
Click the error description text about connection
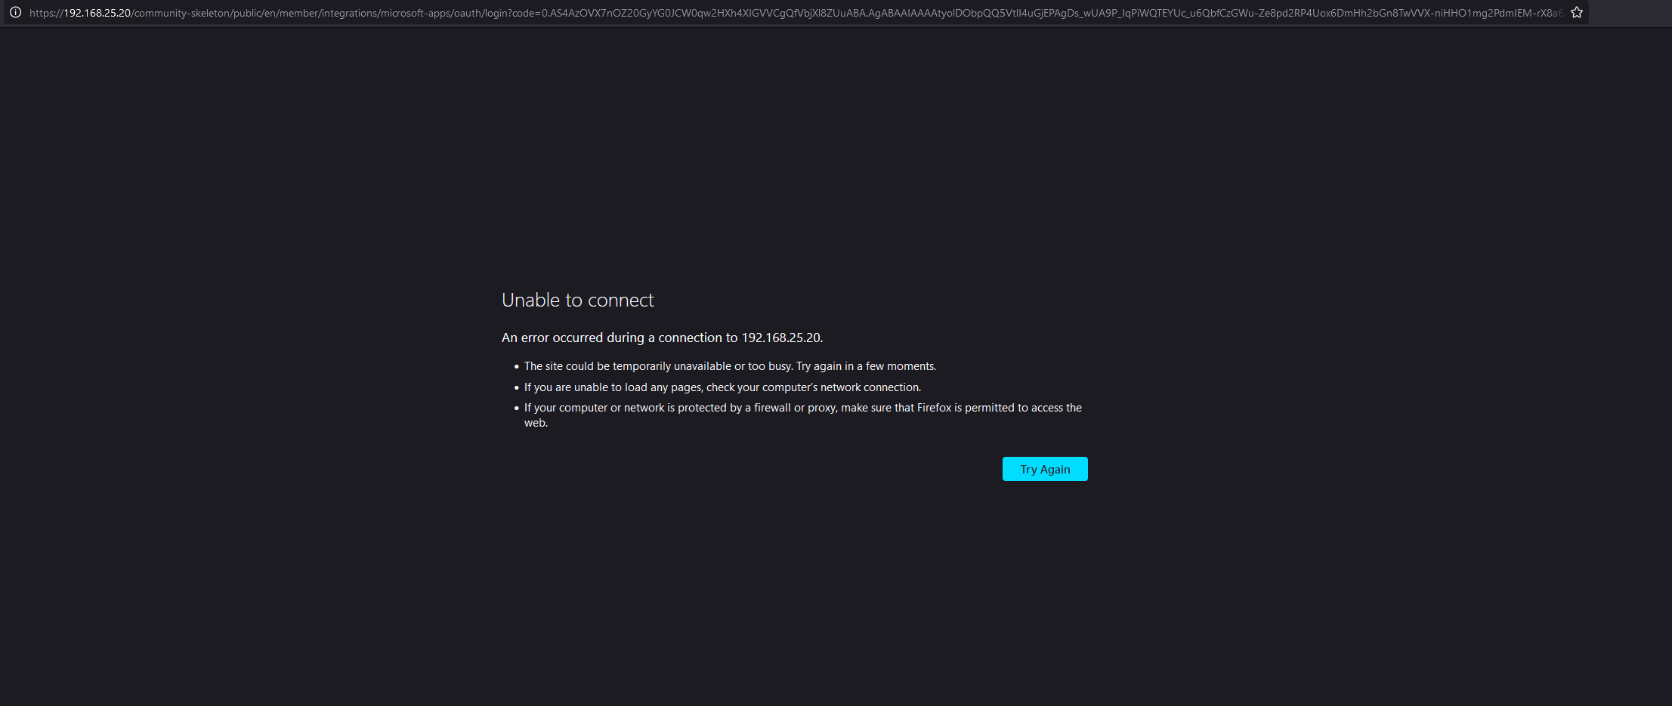tap(663, 338)
